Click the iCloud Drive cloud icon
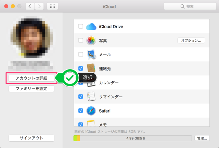 (91, 27)
